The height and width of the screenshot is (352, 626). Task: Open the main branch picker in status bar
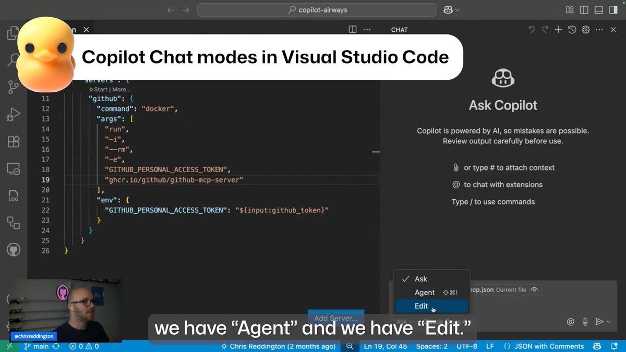[x=37, y=346]
